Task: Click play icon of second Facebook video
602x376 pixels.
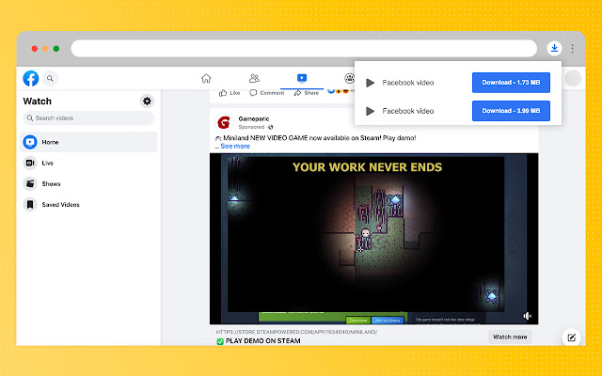Action: point(370,111)
